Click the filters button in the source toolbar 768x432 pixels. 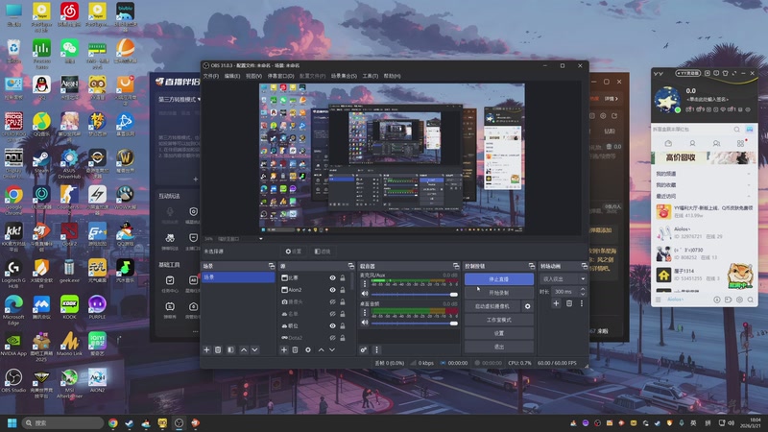(323, 252)
